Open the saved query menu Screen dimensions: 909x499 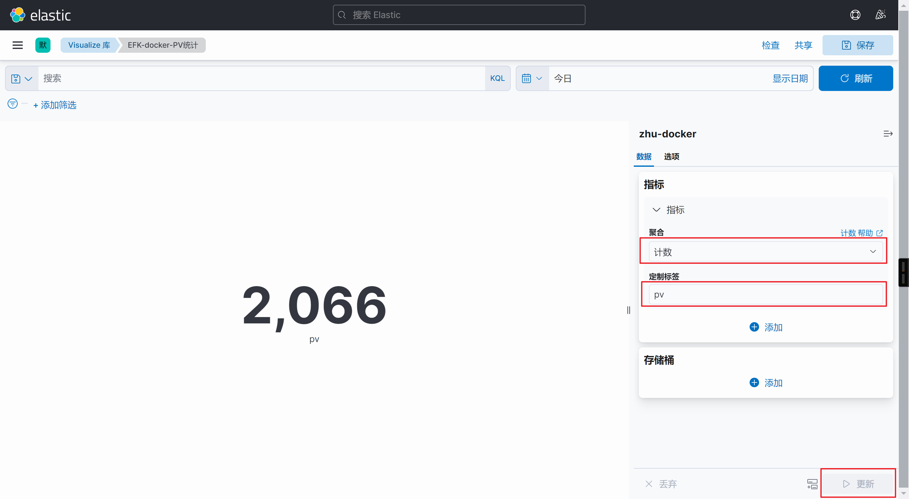(x=22, y=78)
